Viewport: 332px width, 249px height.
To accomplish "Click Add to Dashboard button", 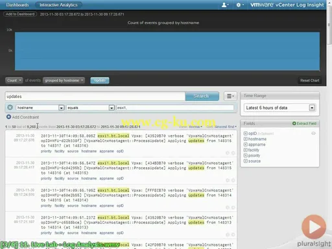I will pyautogui.click(x=20, y=14).
